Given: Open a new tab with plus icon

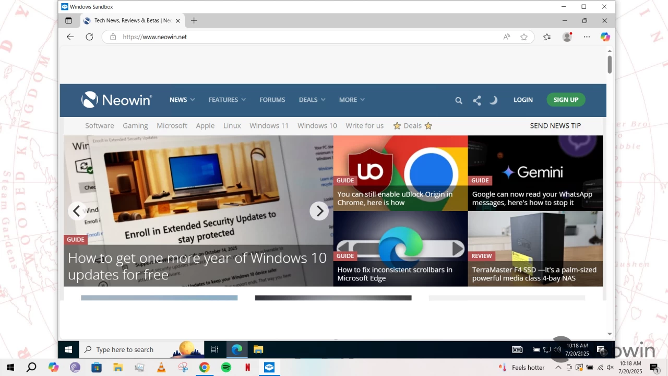Looking at the screenshot, I should [x=194, y=20].
